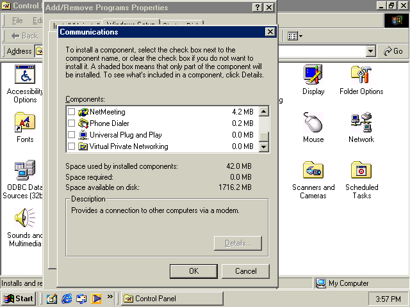Click the Start button
The width and height of the screenshot is (410, 307).
(x=19, y=299)
